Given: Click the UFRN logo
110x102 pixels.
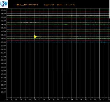Looking at the screenshot, I should point(4,4).
